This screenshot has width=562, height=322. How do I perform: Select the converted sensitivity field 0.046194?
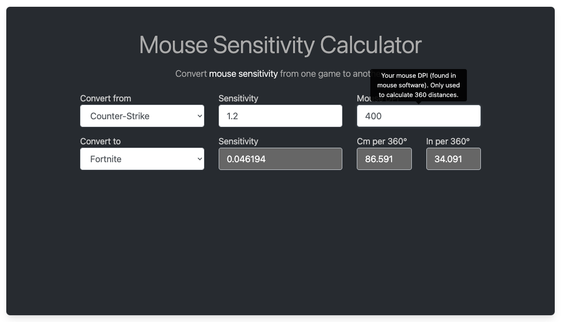(x=280, y=159)
